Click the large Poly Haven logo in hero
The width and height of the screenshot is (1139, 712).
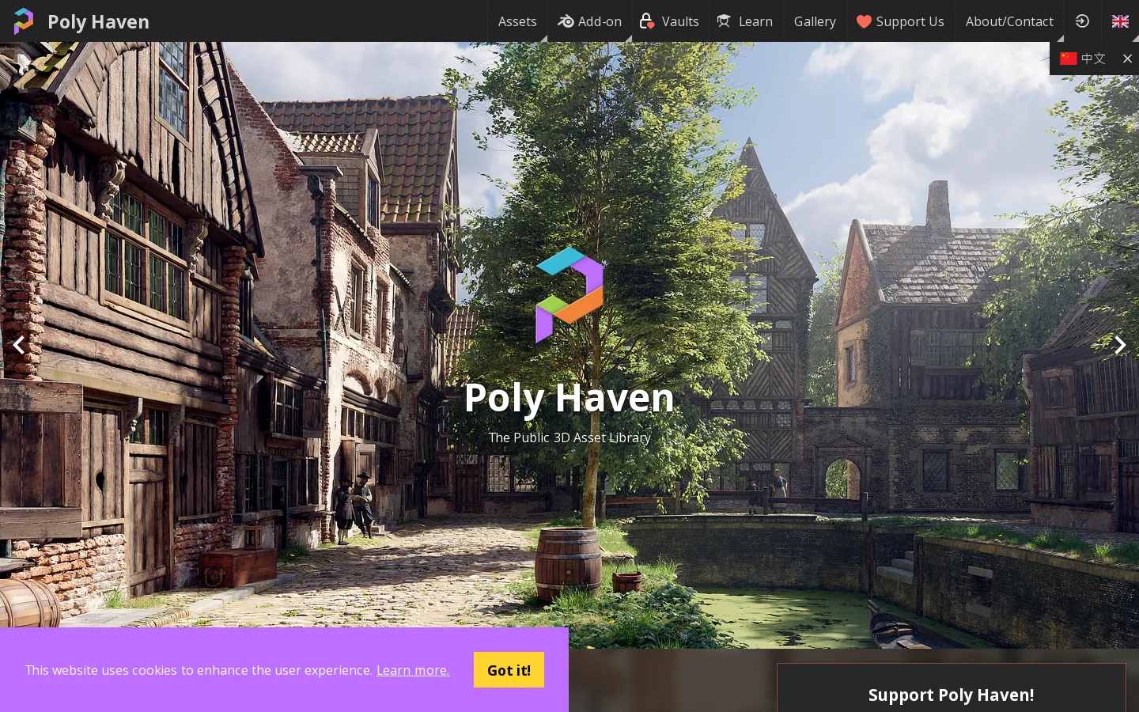click(x=569, y=295)
